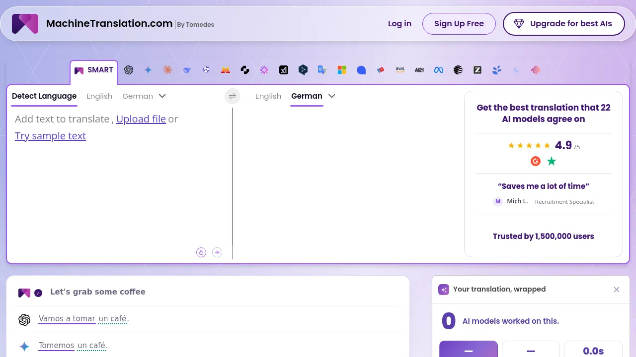
Task: Set the target language to English
Action: [x=268, y=96]
